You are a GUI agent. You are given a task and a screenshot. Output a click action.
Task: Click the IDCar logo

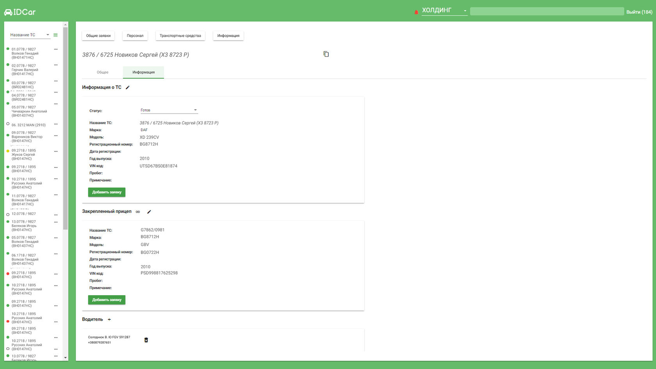pyautogui.click(x=20, y=12)
